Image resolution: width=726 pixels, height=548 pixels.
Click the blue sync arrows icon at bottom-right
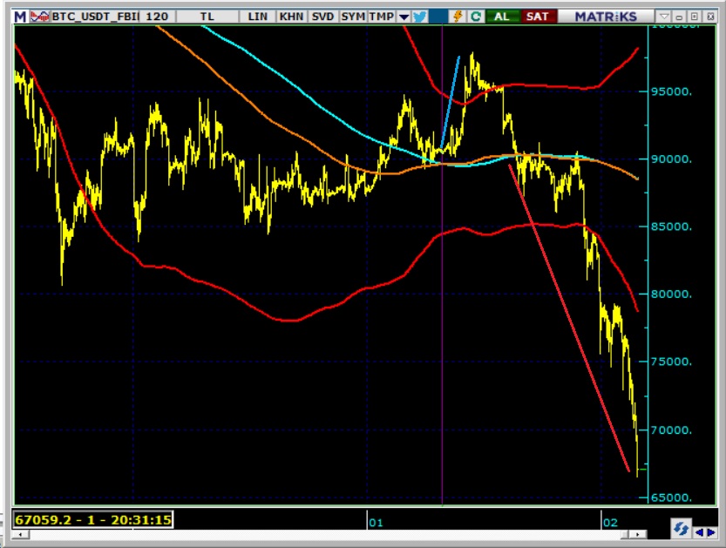pyautogui.click(x=682, y=528)
